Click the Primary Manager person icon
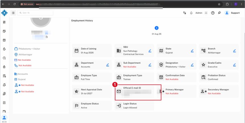 point(161,91)
